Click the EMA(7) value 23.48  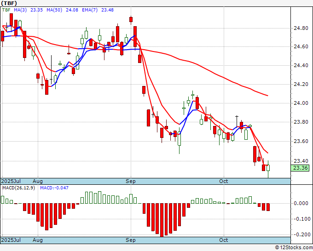[x=107, y=10]
